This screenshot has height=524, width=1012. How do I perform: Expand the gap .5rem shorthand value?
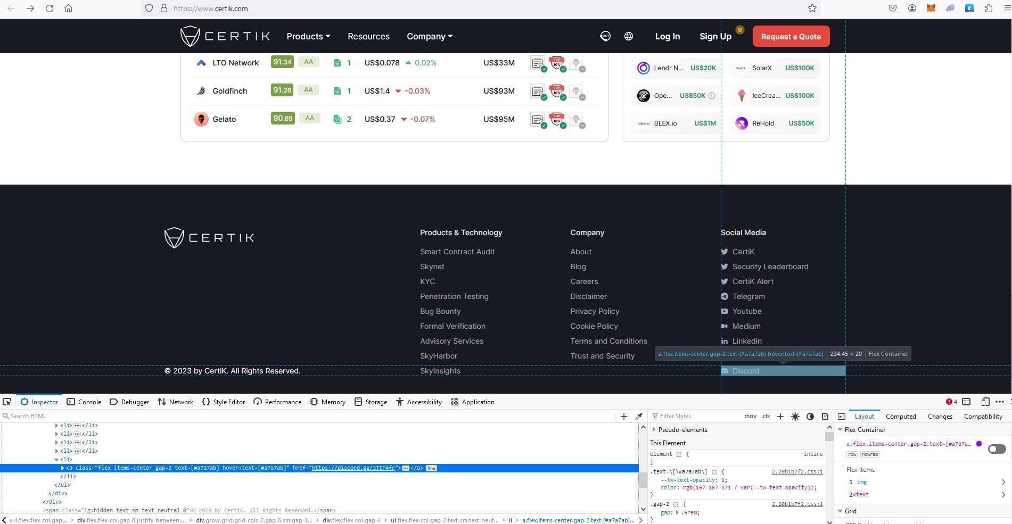(677, 513)
